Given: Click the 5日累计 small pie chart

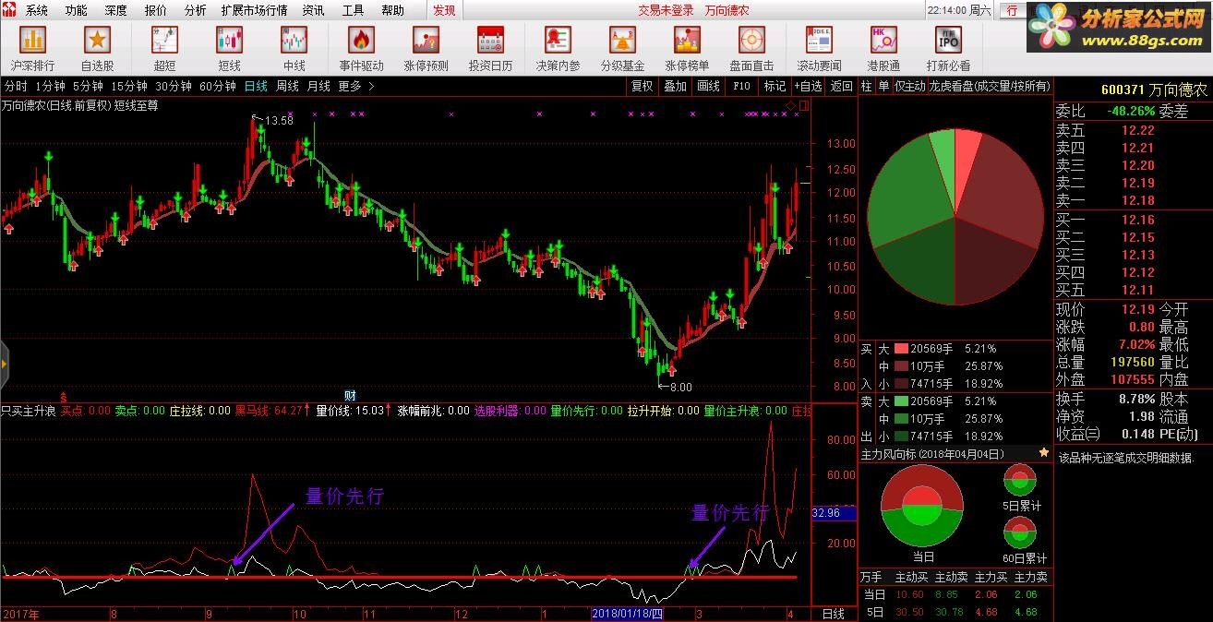Looking at the screenshot, I should pyautogui.click(x=1020, y=482).
